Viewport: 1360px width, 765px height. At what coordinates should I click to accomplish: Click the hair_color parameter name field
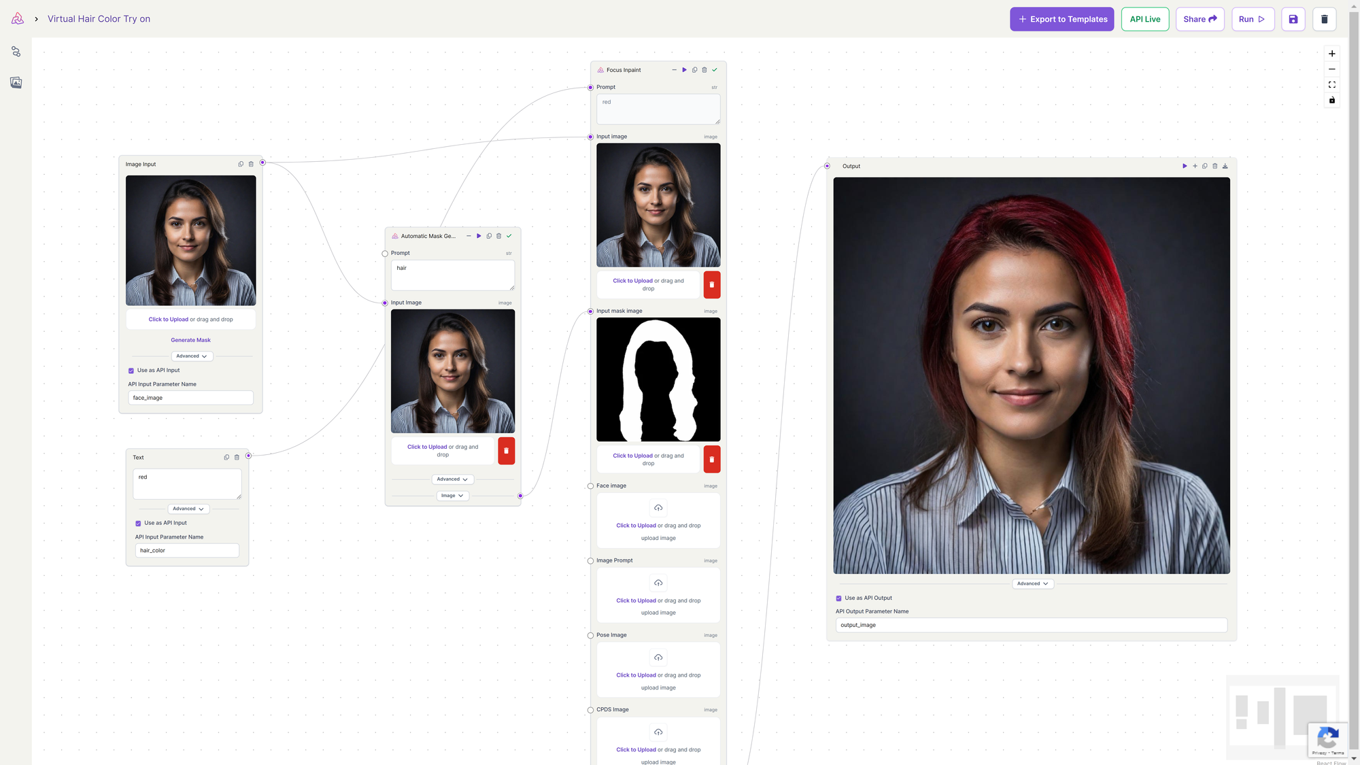[x=187, y=551]
